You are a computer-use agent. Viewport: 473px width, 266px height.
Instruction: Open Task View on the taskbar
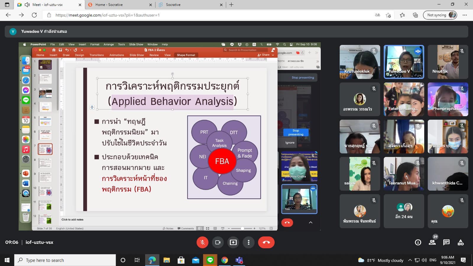coord(137,260)
